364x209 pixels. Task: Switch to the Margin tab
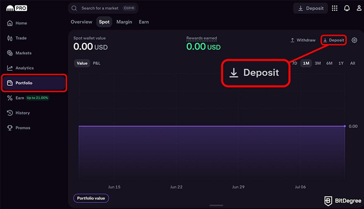pos(124,22)
